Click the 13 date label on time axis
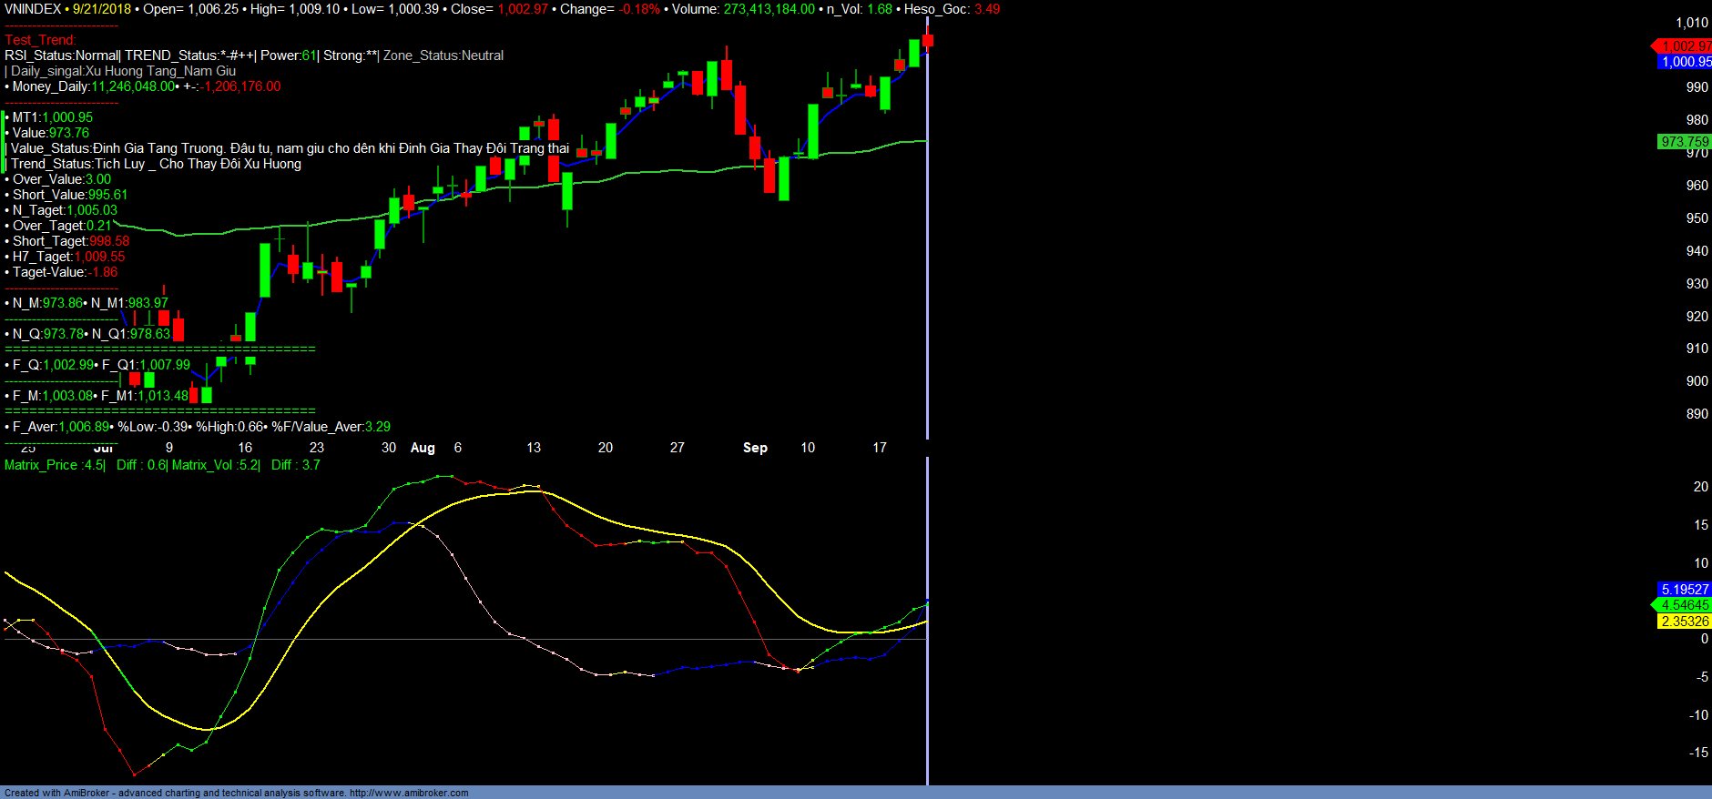Viewport: 1712px width, 799px height. (x=534, y=448)
